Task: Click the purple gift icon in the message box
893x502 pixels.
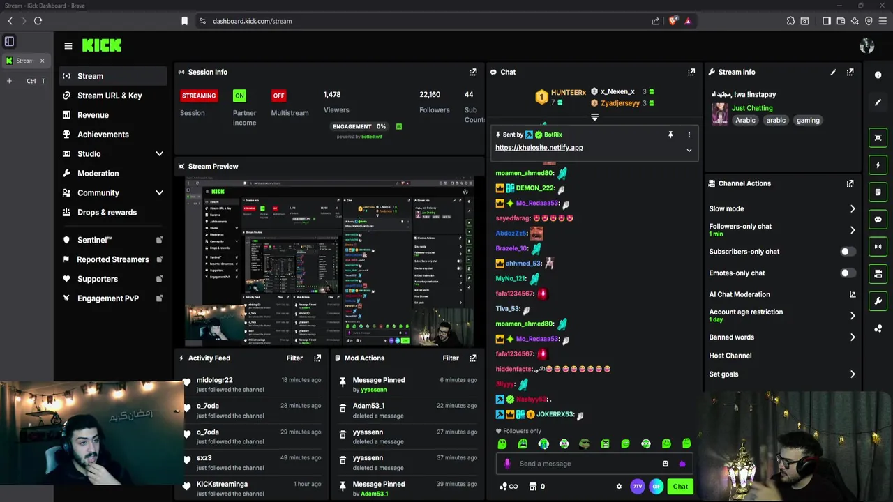Action: click(x=682, y=464)
